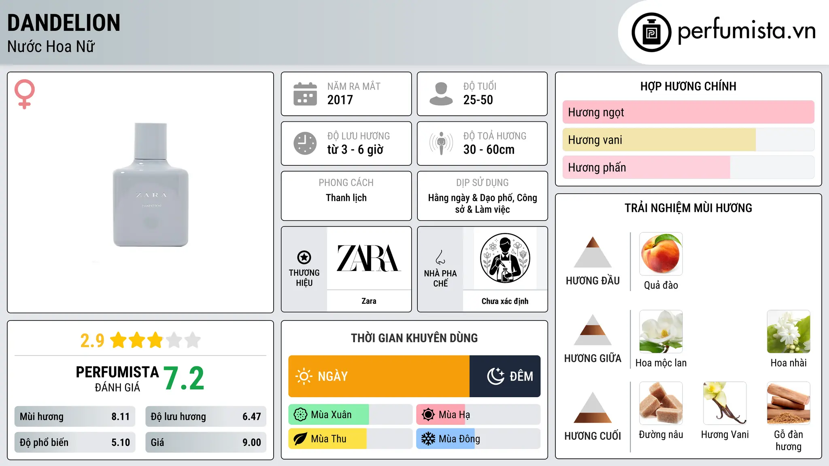The image size is (829, 466).
Task: Click the Hợp hương chính heading
Action: (688, 86)
